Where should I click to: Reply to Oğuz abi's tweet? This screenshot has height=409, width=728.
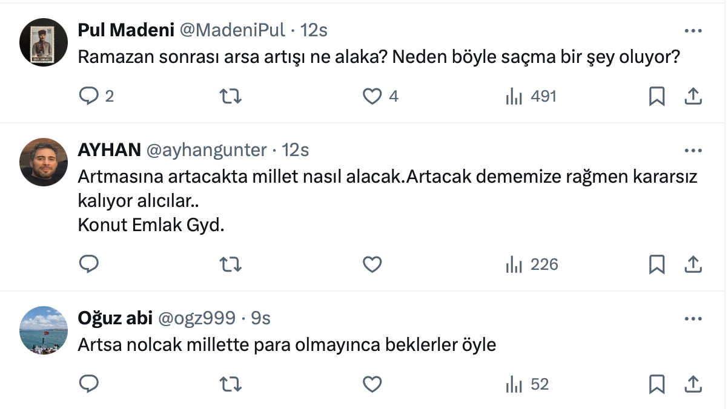[89, 384]
